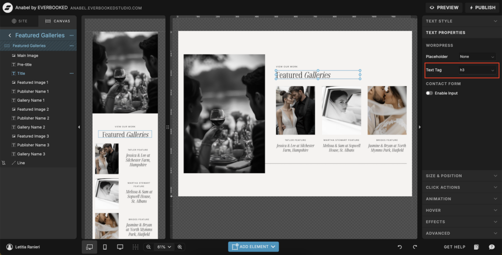Open the Placeholder dropdown
The width and height of the screenshot is (502, 255).
point(477,57)
